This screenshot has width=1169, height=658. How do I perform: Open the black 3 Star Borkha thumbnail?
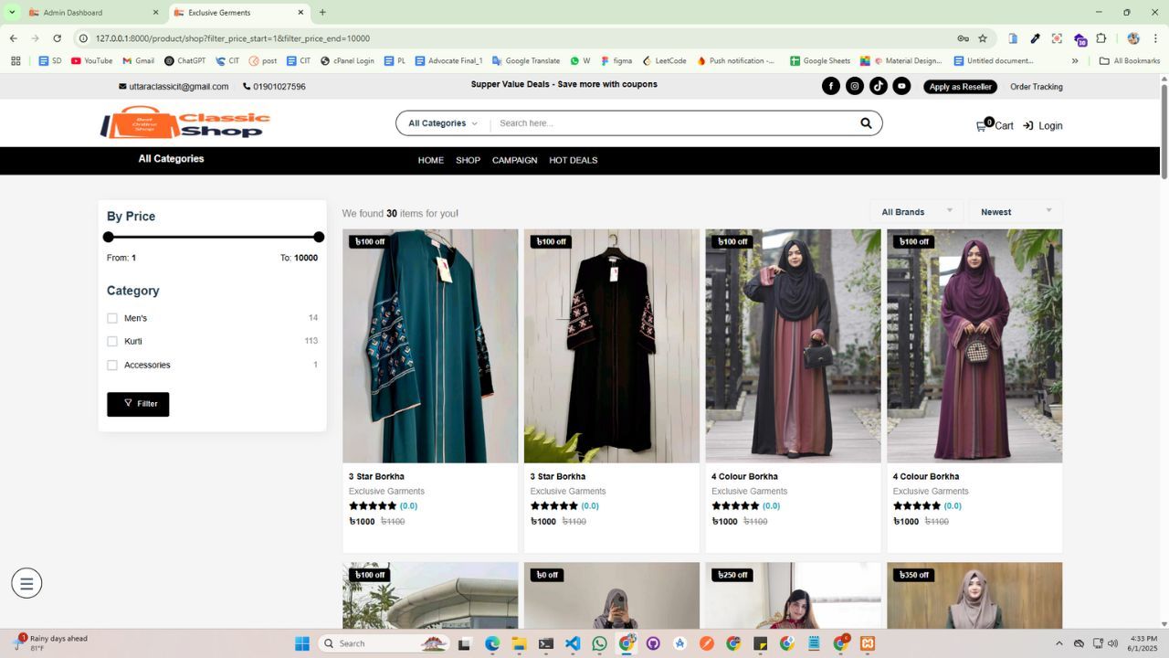tap(612, 346)
